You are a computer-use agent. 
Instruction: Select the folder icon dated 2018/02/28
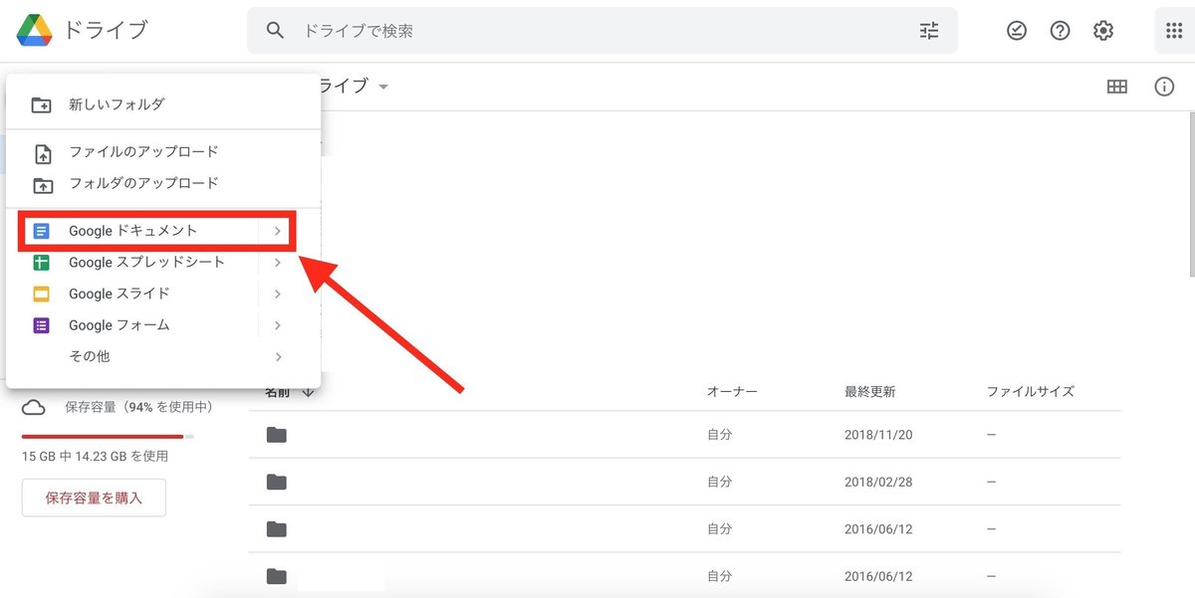pyautogui.click(x=277, y=482)
